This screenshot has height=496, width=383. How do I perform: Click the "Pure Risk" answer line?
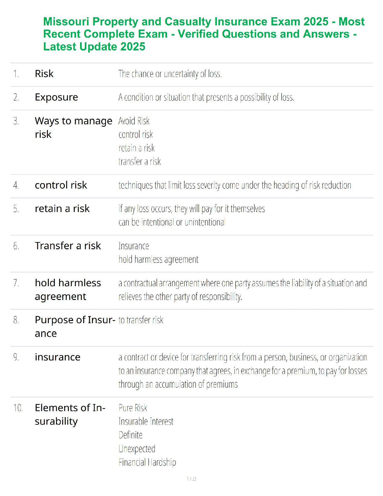tap(133, 408)
